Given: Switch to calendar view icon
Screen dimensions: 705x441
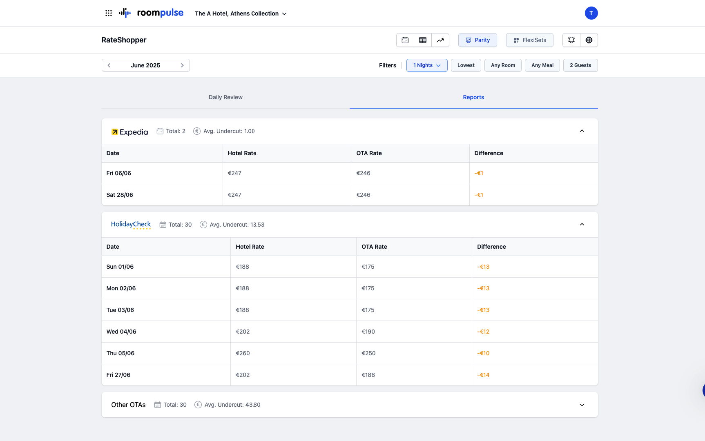Looking at the screenshot, I should point(405,40).
